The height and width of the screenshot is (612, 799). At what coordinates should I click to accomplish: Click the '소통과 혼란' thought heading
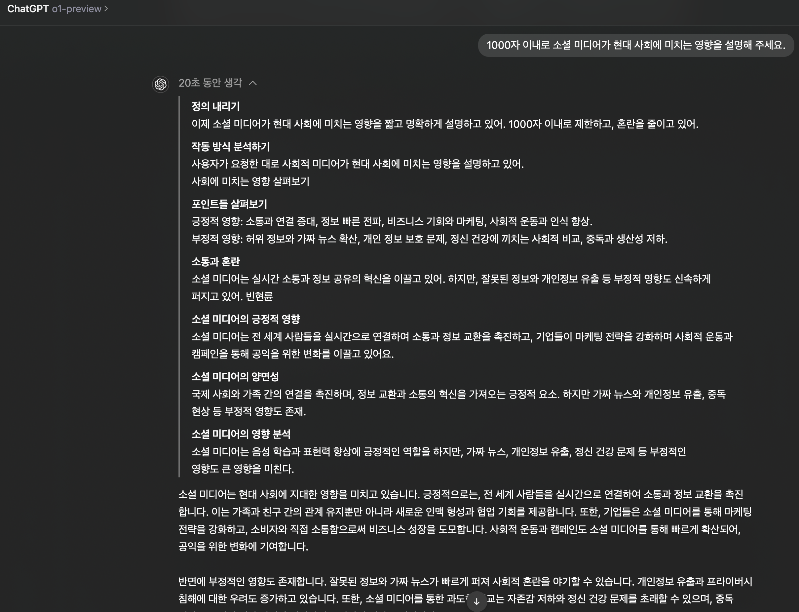pyautogui.click(x=215, y=262)
